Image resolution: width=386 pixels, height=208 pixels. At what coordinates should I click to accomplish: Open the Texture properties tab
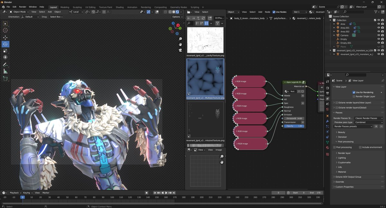coord(327,154)
